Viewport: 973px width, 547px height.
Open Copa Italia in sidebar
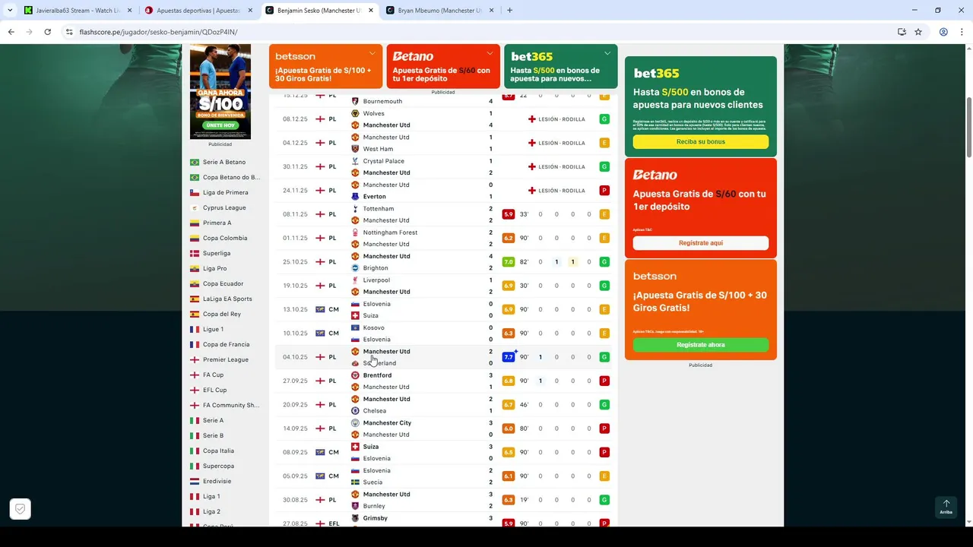coord(219,451)
